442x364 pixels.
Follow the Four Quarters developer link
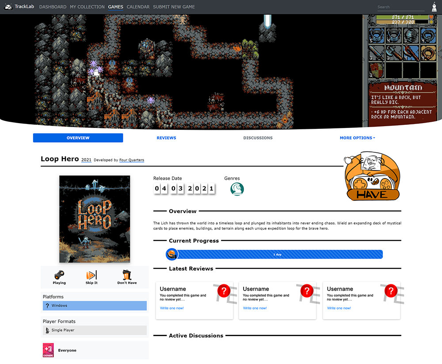tap(132, 160)
